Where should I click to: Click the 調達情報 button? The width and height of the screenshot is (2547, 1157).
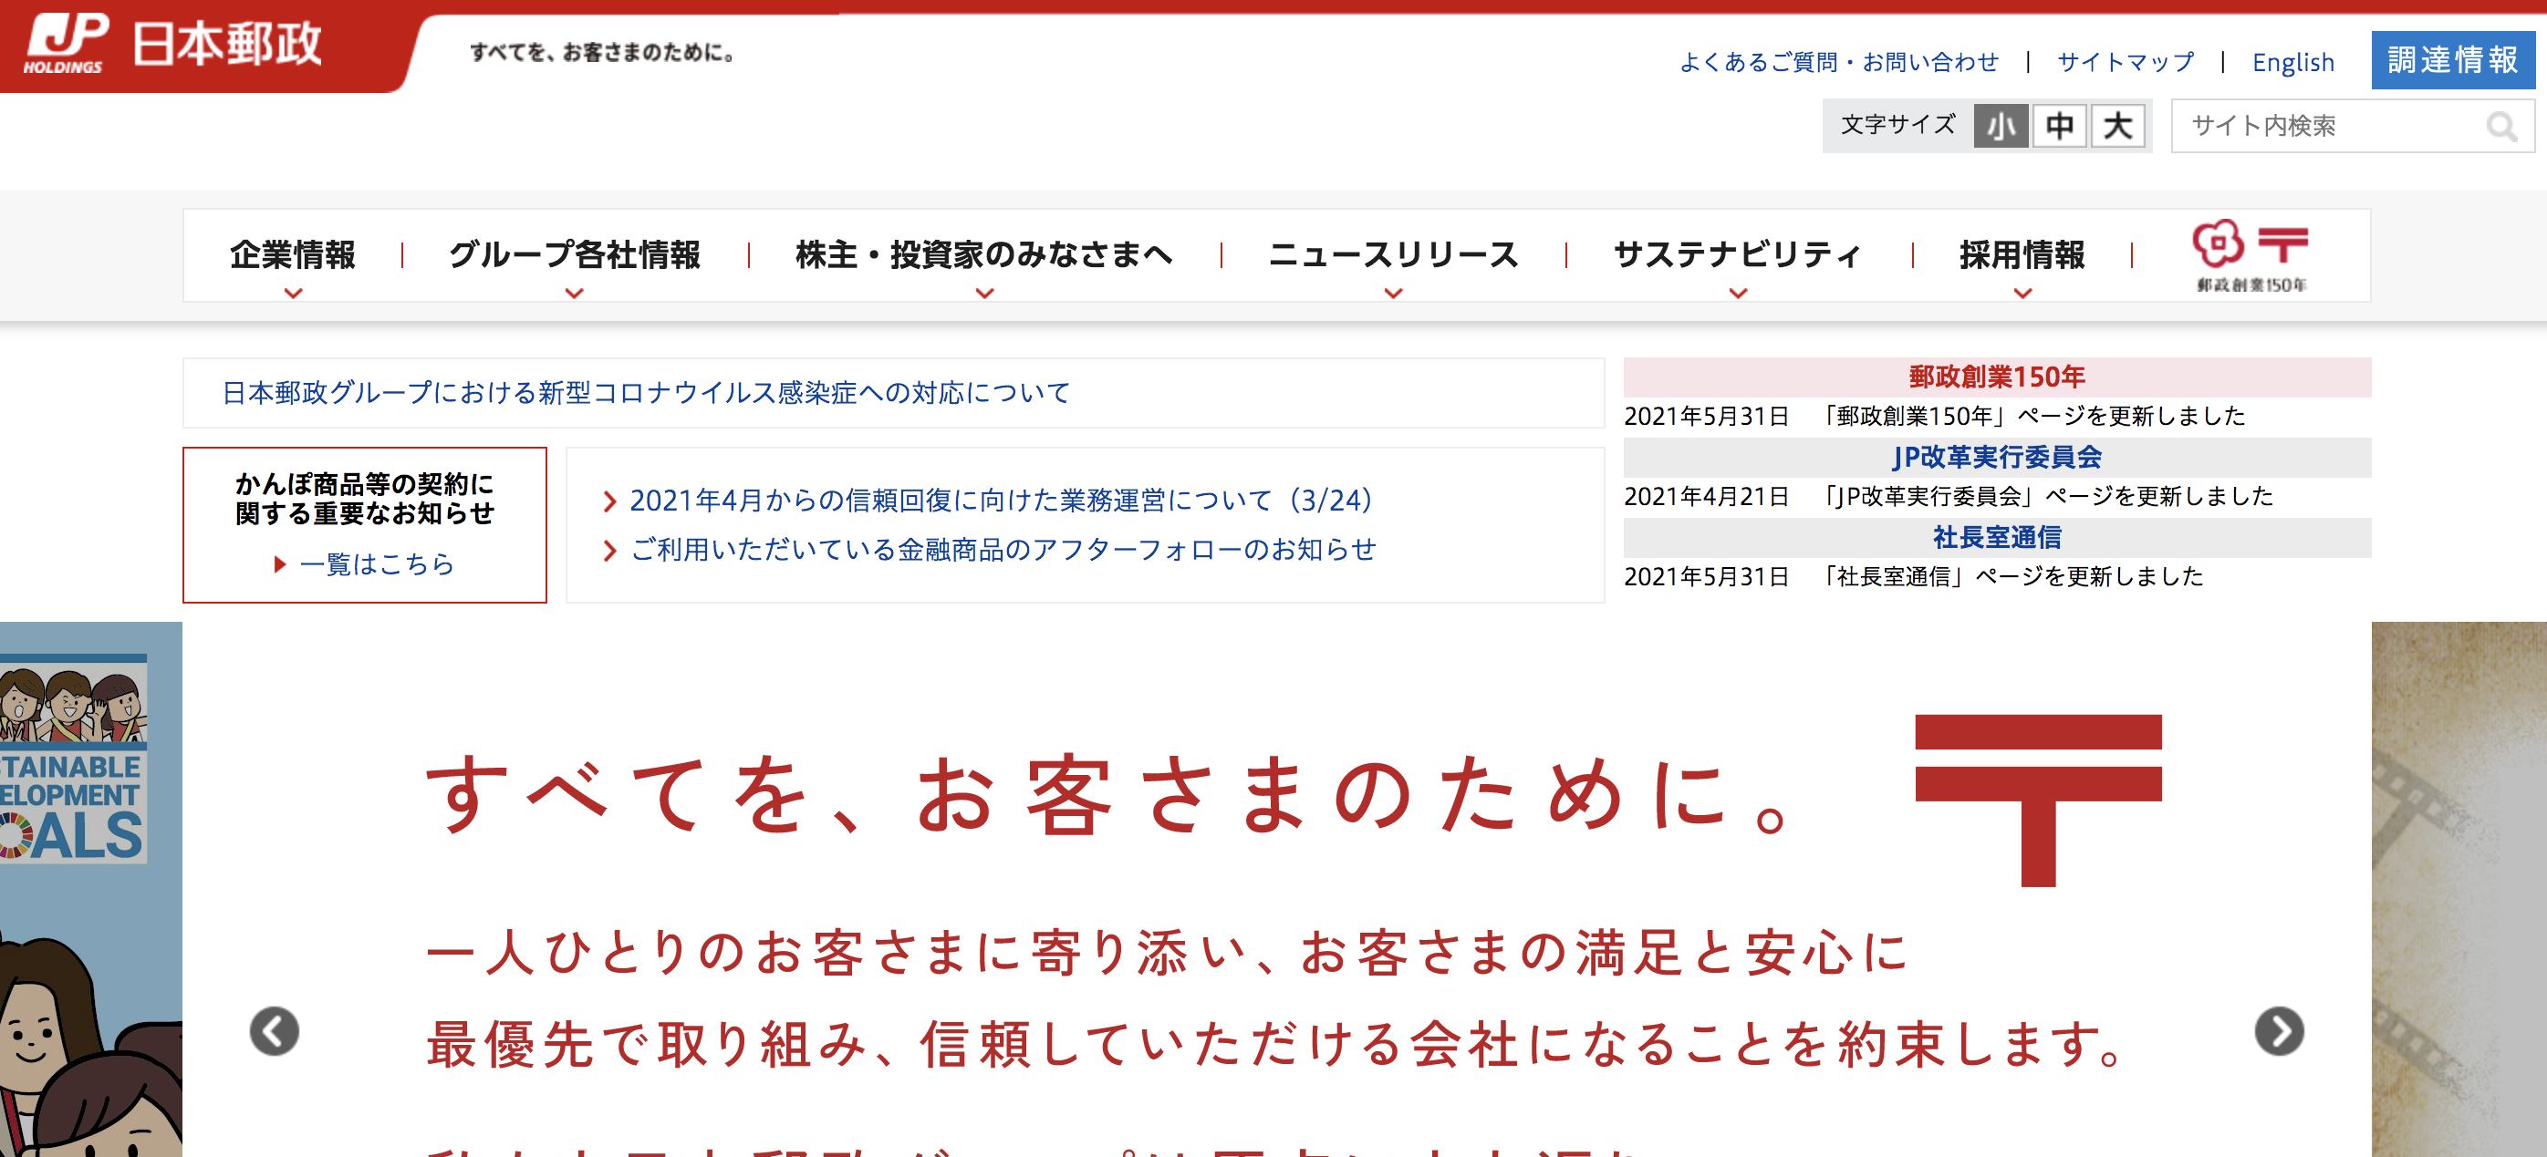2453,60
